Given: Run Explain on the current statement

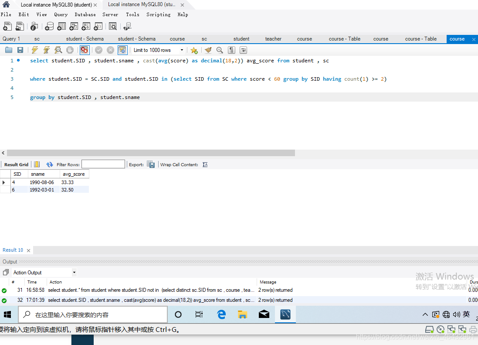Looking at the screenshot, I should tap(58, 50).
